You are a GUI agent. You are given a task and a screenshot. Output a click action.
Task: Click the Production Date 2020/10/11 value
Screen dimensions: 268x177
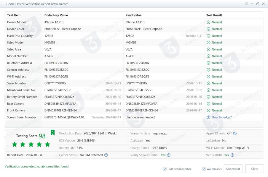click(100, 133)
